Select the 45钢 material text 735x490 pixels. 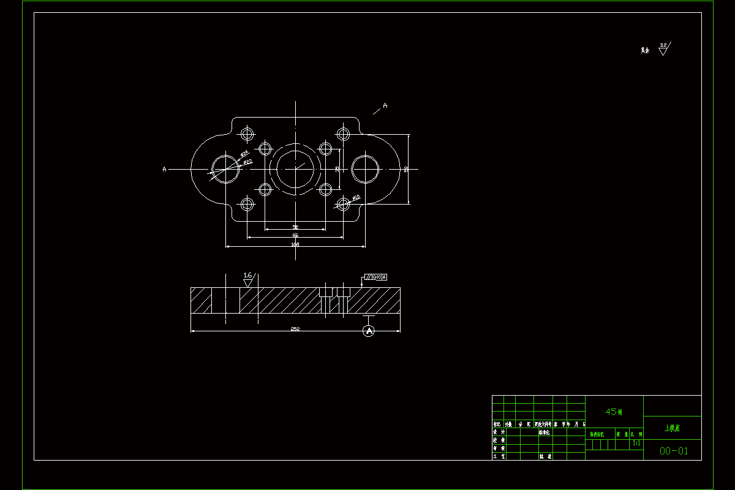pyautogui.click(x=614, y=412)
